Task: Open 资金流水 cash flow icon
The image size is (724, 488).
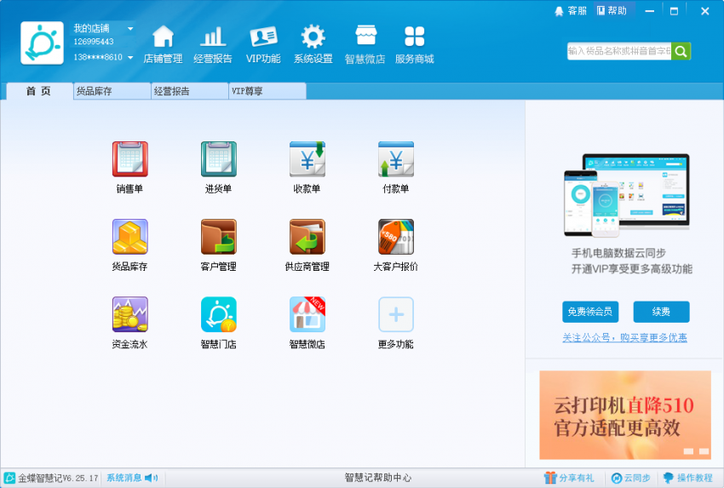Action: click(x=129, y=314)
